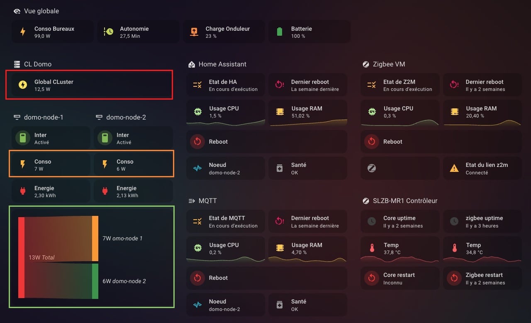The height and width of the screenshot is (323, 531).
Task: Toggle the domo-node-1 Inter switch
Action: tap(23, 138)
